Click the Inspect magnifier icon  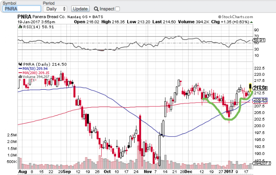(96, 9)
